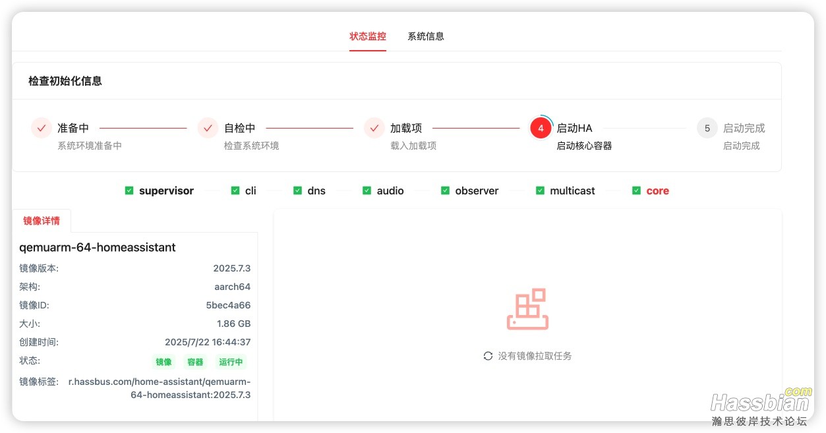Select the audio component
826x433 pixels.
click(390, 190)
